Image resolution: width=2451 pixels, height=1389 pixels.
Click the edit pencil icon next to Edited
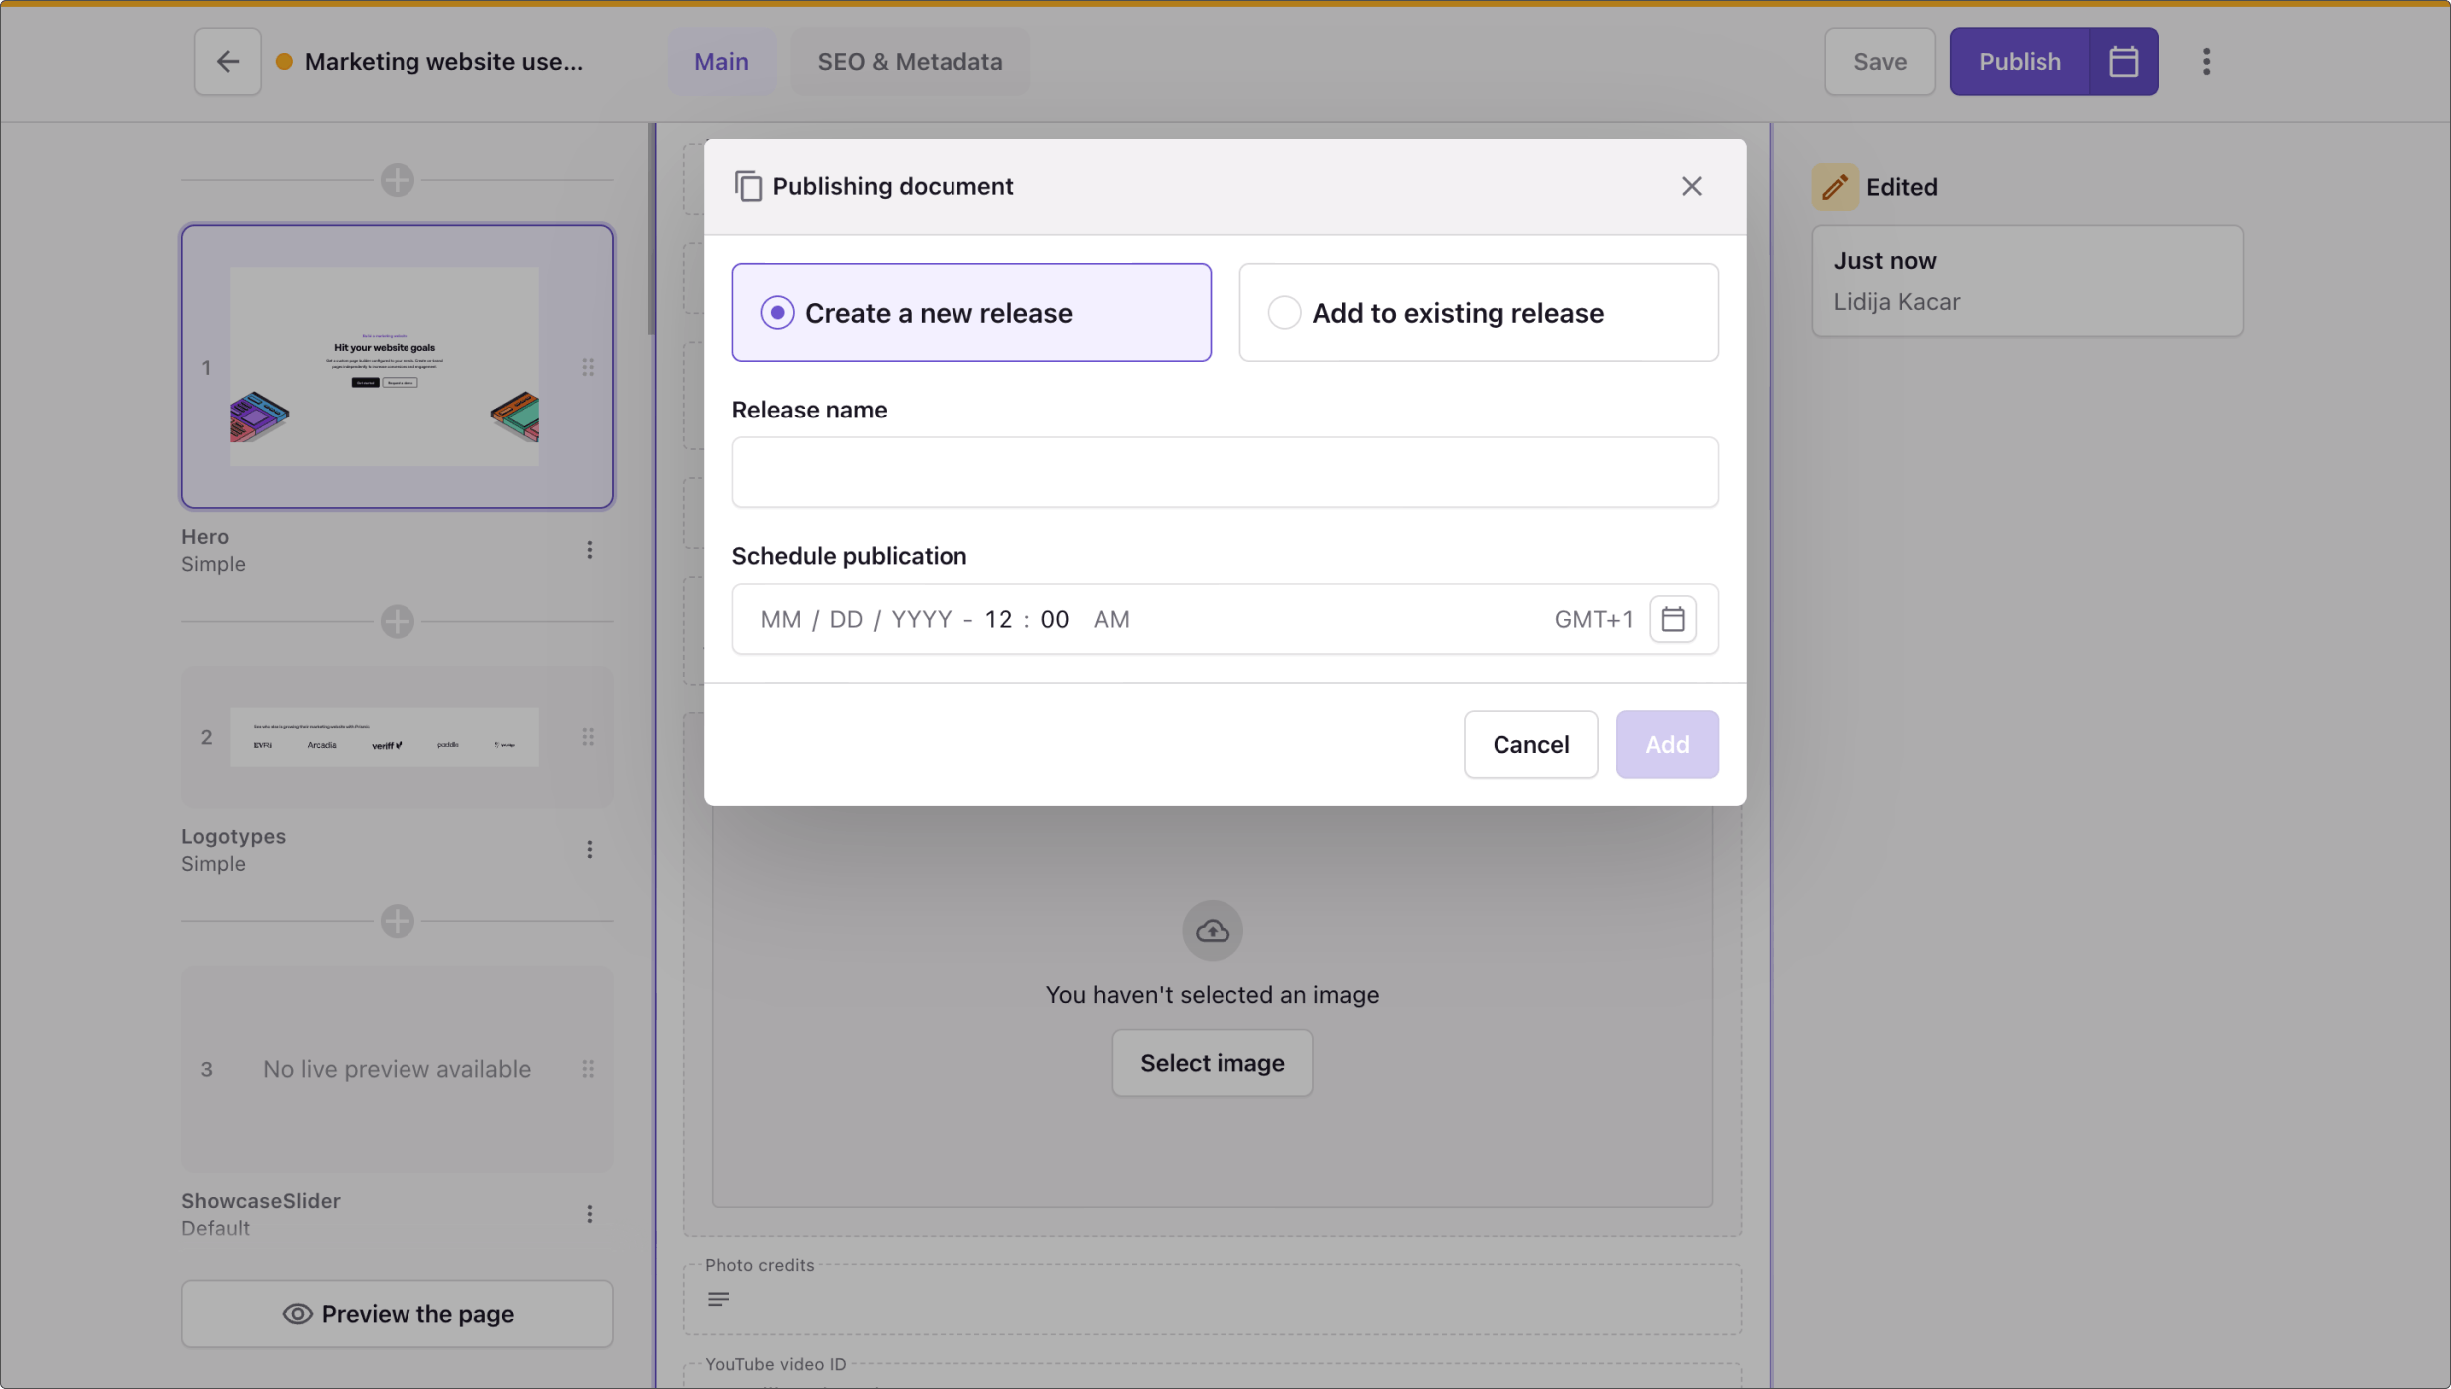click(x=1834, y=187)
